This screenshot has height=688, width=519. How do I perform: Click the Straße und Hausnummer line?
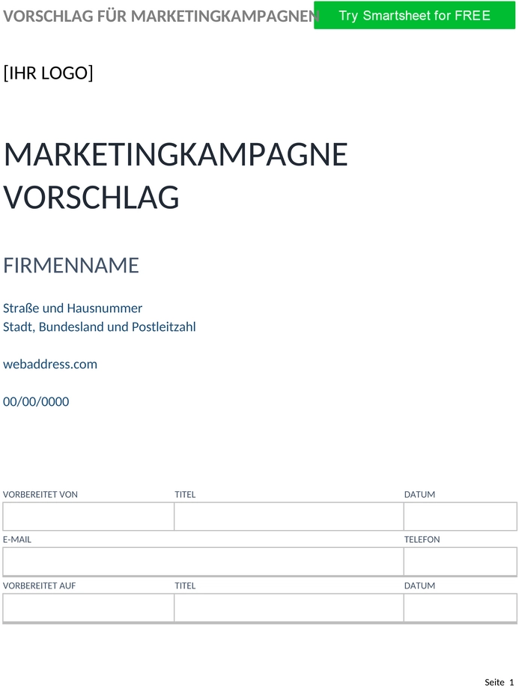(x=73, y=308)
